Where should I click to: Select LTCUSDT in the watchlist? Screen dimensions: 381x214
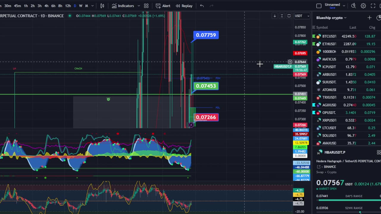346,128
